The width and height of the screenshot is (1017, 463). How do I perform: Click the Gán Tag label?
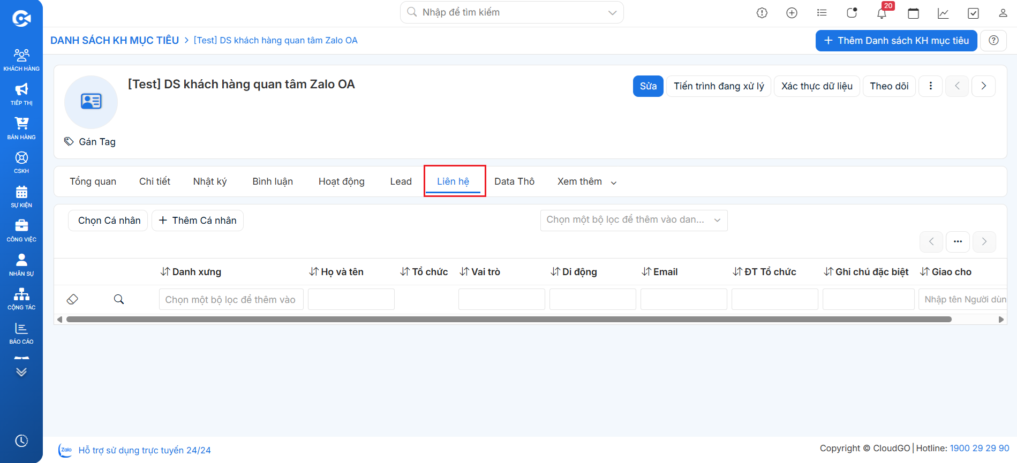click(97, 142)
